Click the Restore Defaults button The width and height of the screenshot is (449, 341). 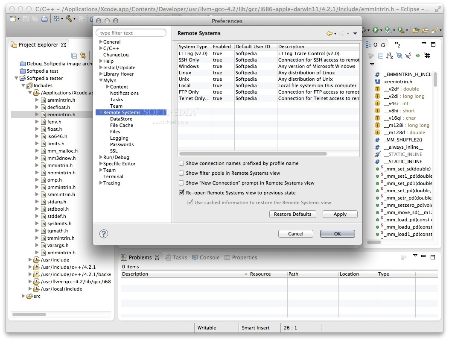(292, 214)
